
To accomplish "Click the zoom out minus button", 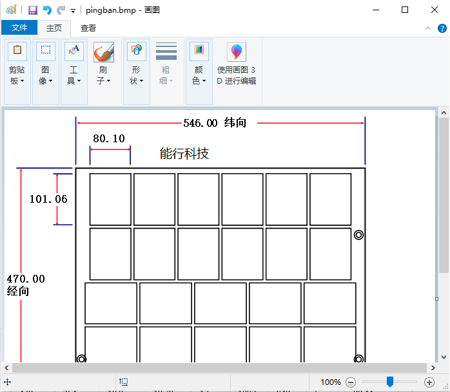I will point(351,382).
